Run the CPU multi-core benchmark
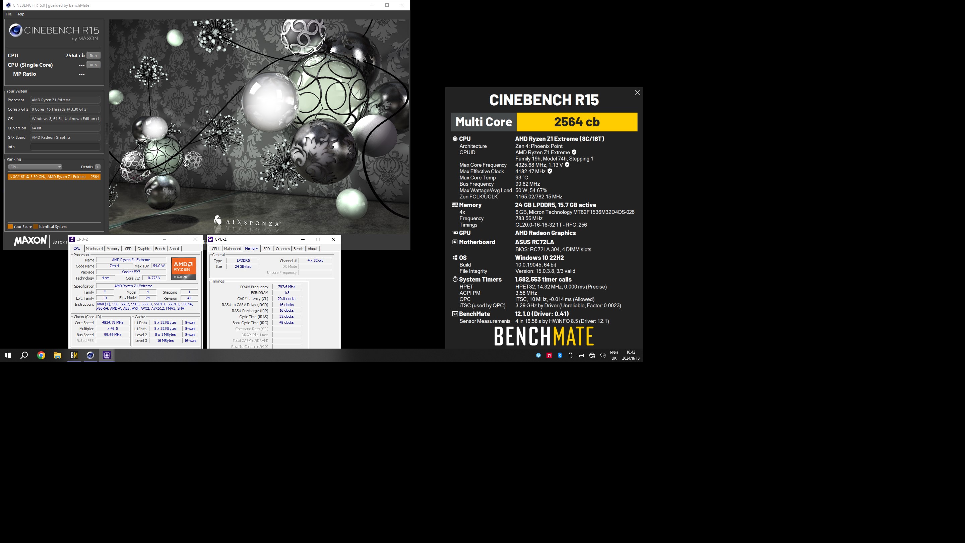This screenshot has height=543, width=965. point(93,55)
